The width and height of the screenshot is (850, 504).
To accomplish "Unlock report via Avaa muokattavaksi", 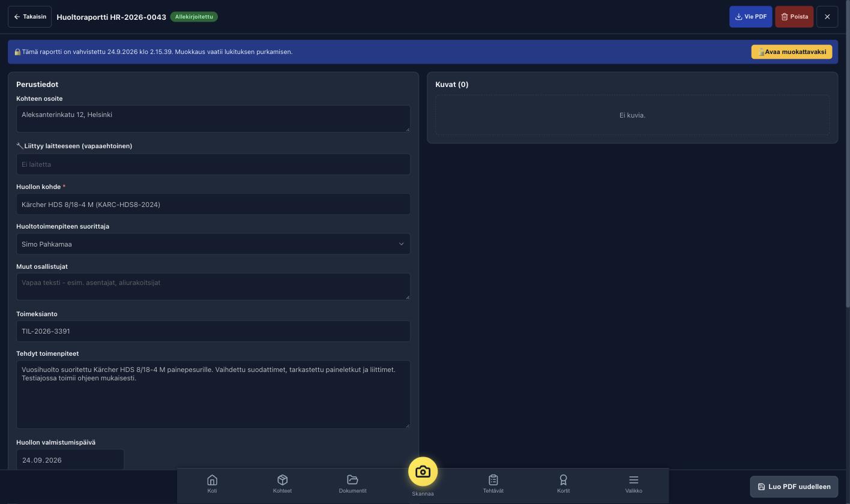I will [x=791, y=52].
